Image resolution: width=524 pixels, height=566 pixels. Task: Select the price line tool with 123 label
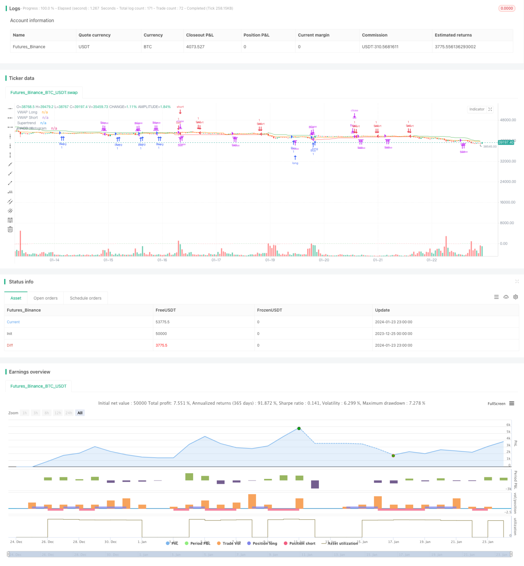click(10, 192)
